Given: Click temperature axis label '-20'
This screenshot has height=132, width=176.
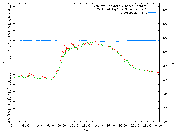Looking at the screenshot, I should [x=9, y=105].
